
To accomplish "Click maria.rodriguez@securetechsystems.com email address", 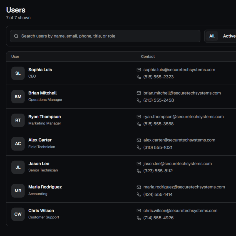I will coord(184,187).
